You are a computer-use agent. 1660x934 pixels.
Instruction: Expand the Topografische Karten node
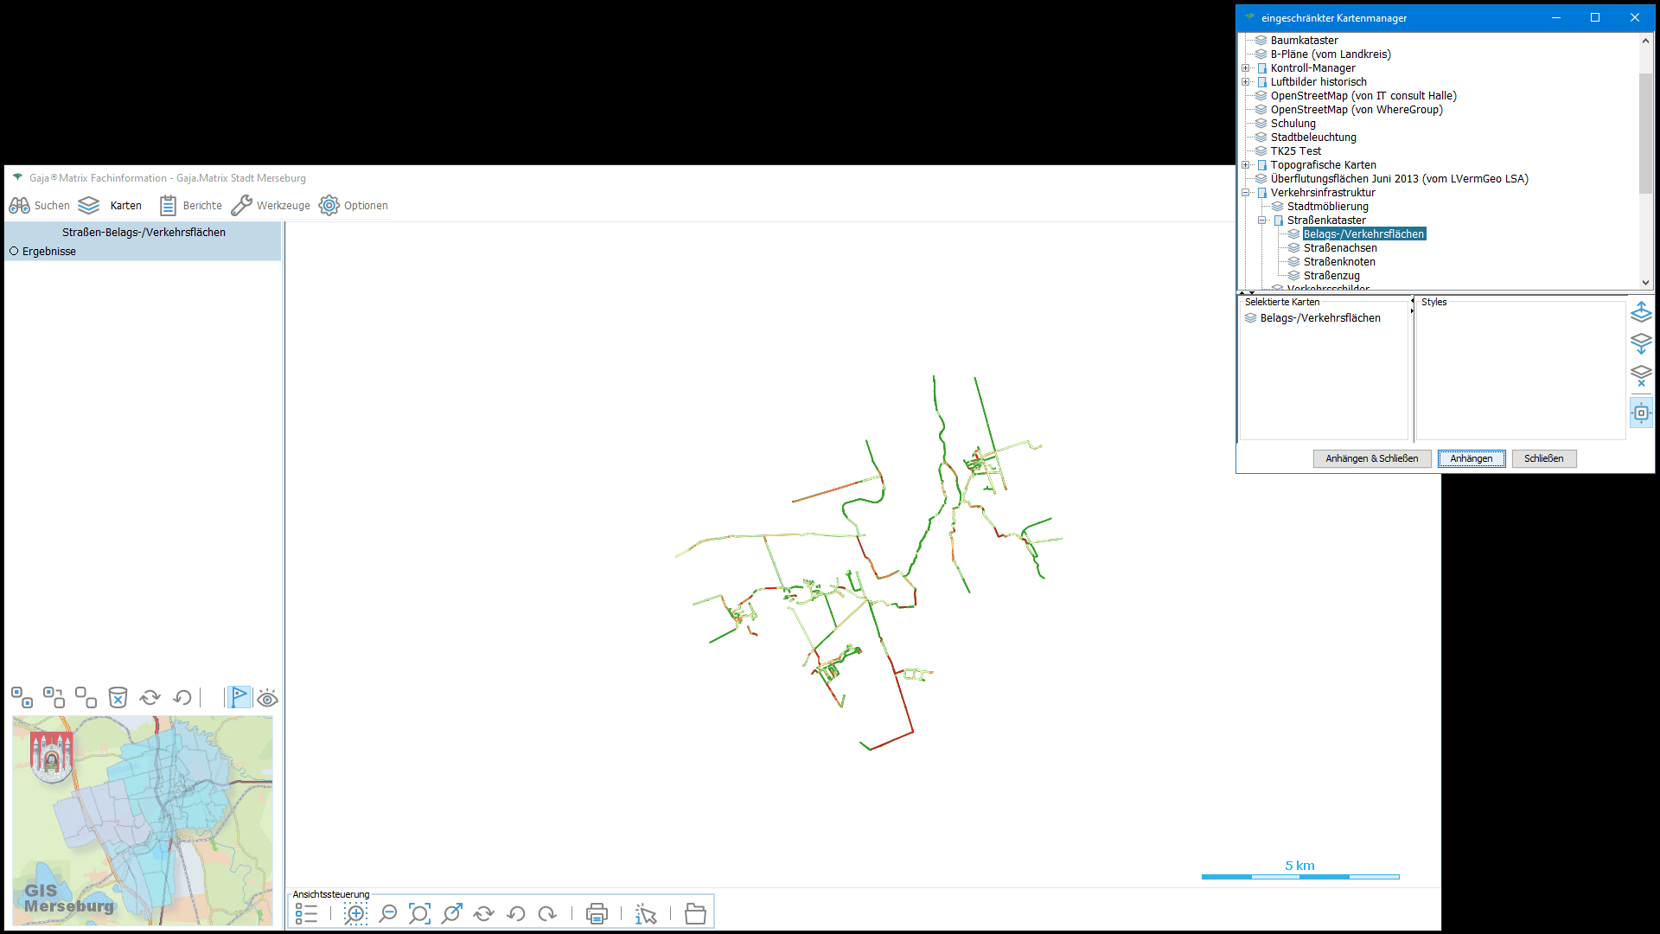pos(1246,165)
